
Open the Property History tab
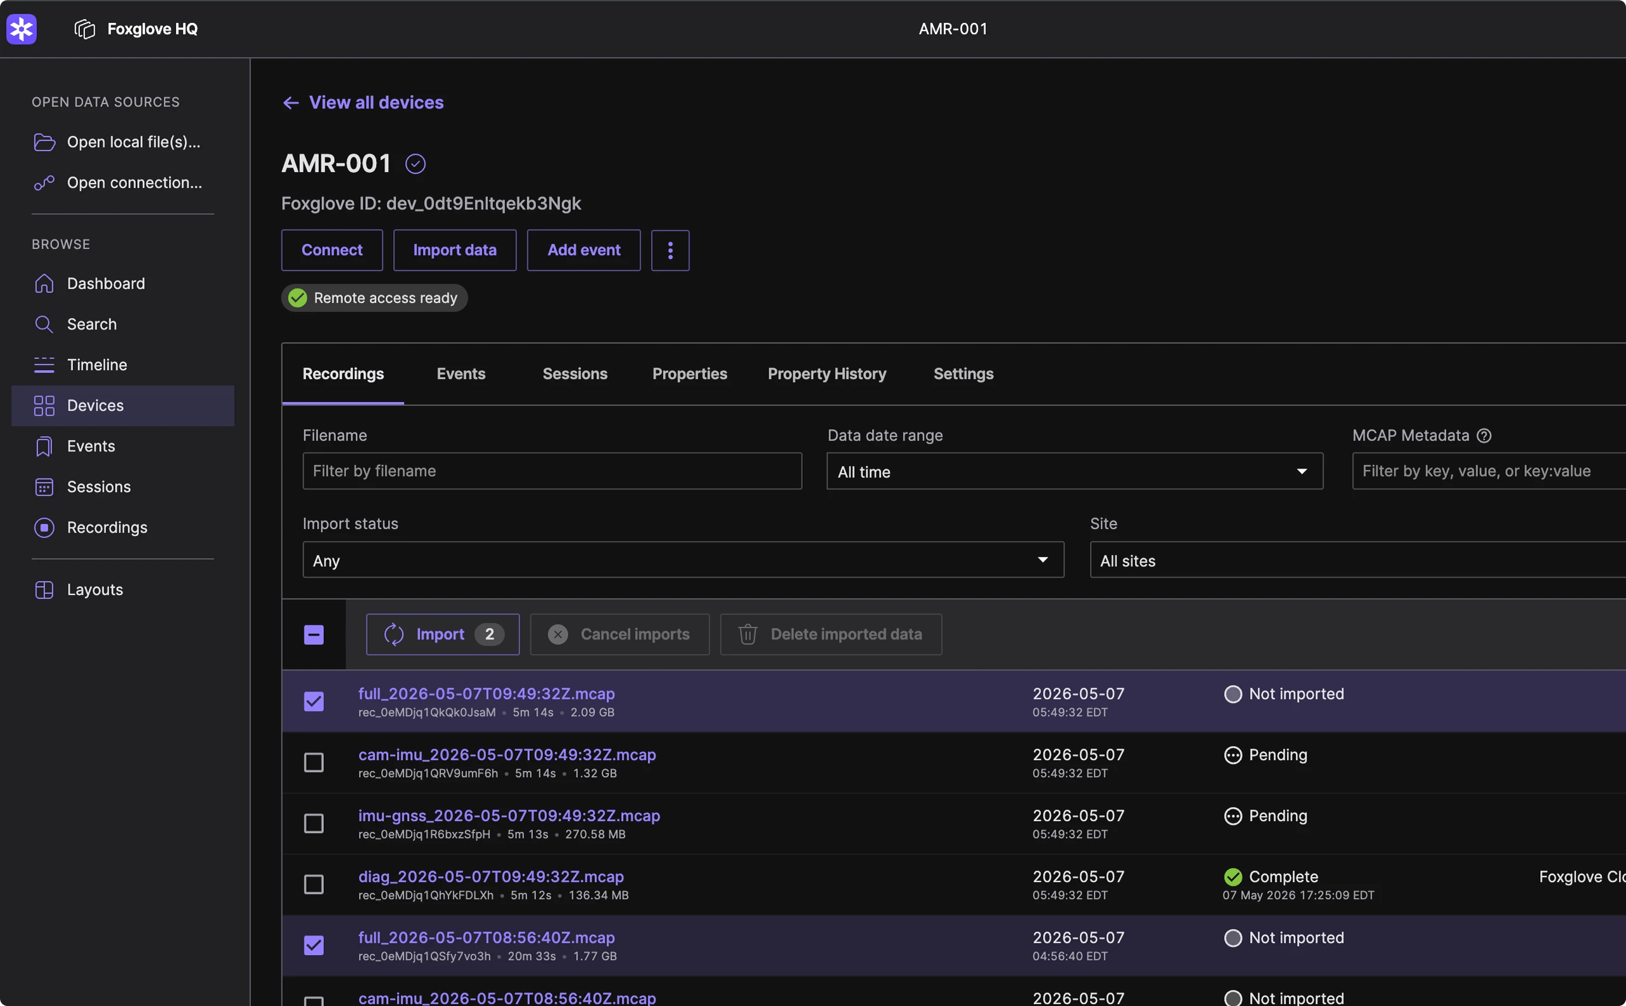827,373
